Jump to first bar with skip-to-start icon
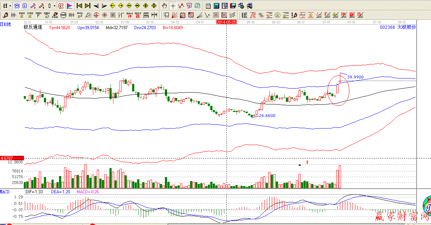This screenshot has width=431, height=225. coord(80,6)
